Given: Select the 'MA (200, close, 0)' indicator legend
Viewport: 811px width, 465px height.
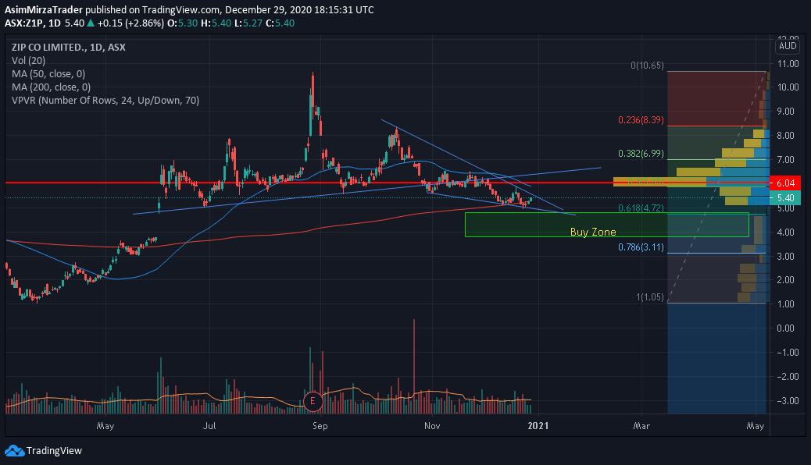Looking at the screenshot, I should pyautogui.click(x=52, y=87).
